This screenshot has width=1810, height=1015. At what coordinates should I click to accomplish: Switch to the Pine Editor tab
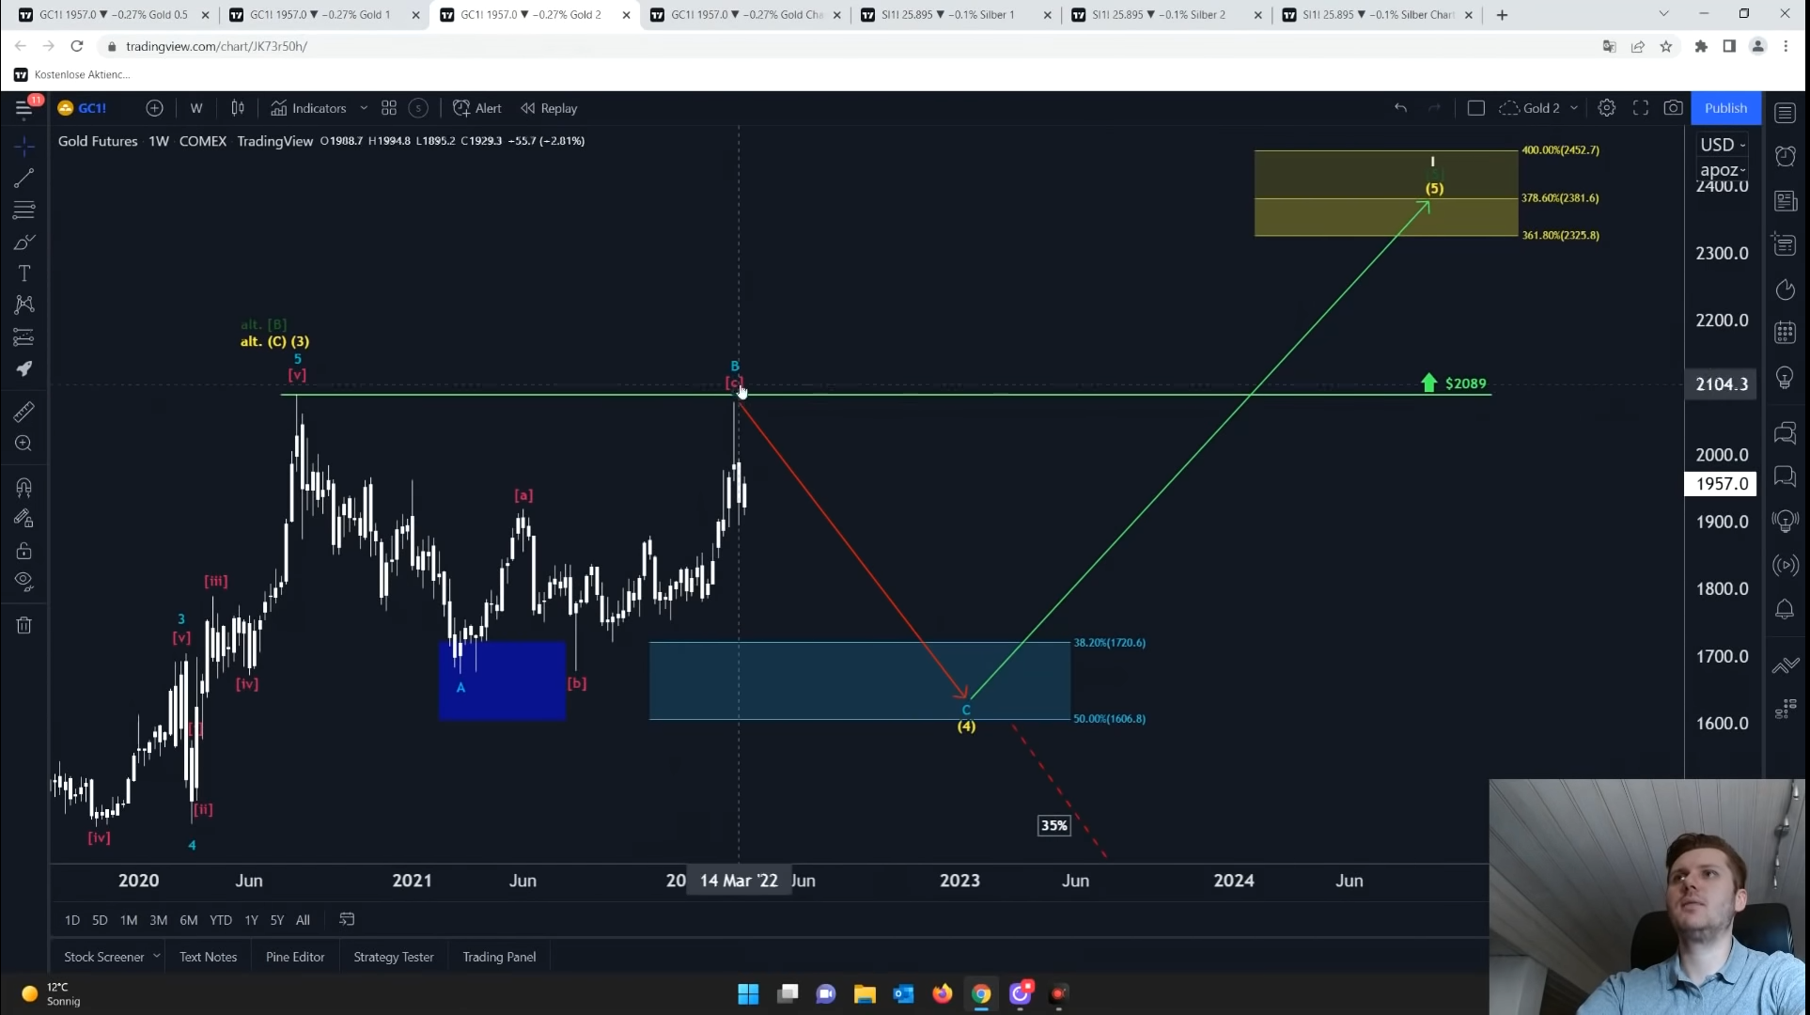click(x=295, y=957)
